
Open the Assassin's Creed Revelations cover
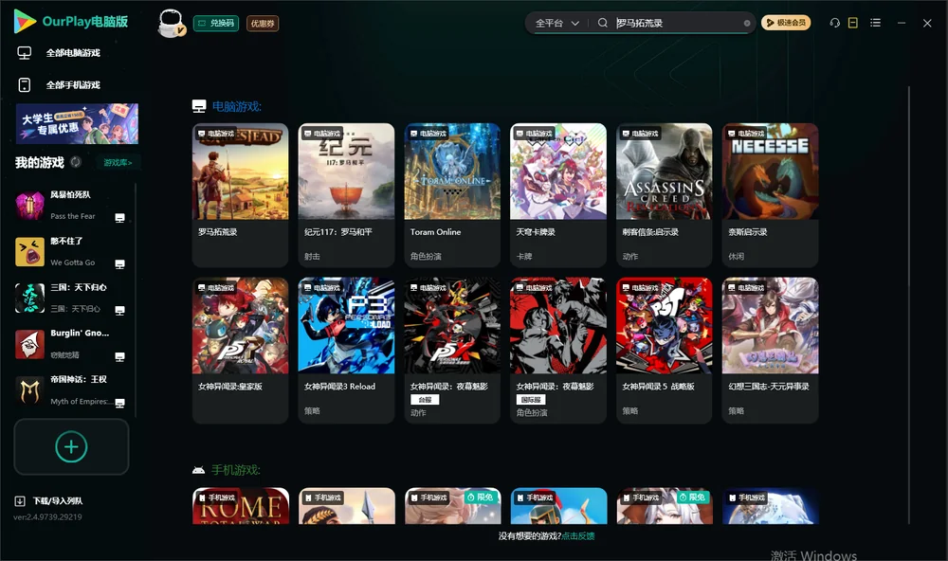(x=665, y=172)
